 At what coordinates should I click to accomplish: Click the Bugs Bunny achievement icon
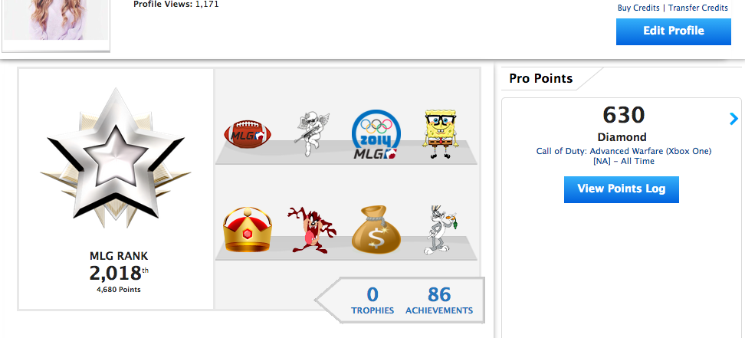[x=441, y=230]
